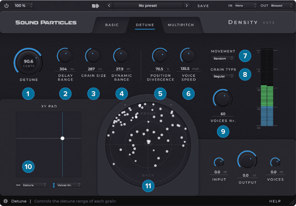
Task: Click the vertical axis arrow icon below XY pad
Action: (54, 185)
